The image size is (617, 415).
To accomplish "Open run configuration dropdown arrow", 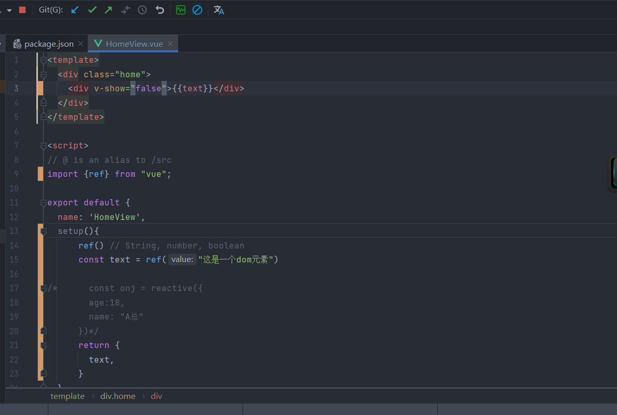I will click(9, 10).
